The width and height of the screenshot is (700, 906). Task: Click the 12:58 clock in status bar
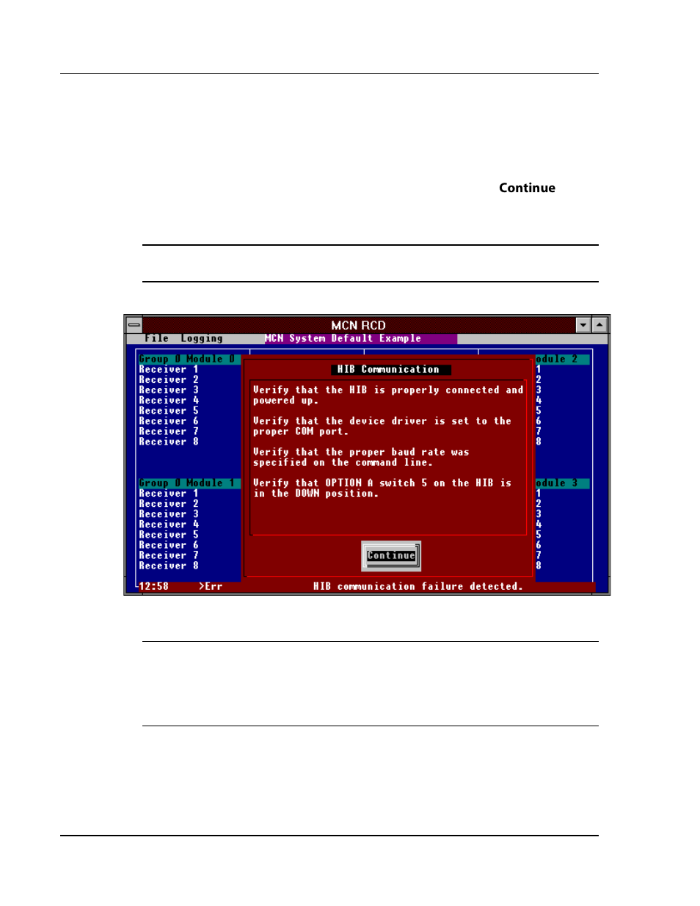point(154,587)
